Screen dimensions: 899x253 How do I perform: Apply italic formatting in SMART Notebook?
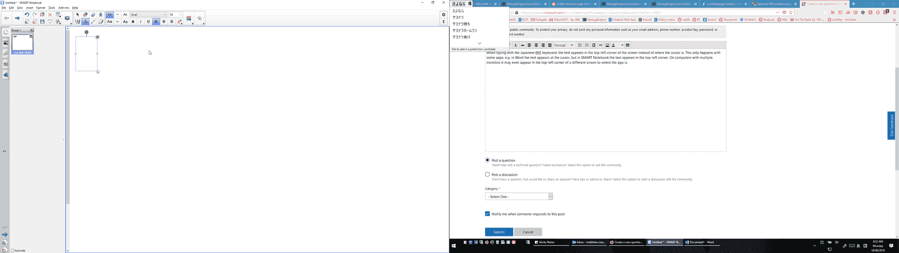tap(141, 22)
